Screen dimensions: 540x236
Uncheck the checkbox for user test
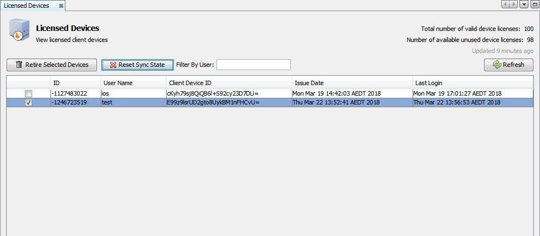point(28,102)
